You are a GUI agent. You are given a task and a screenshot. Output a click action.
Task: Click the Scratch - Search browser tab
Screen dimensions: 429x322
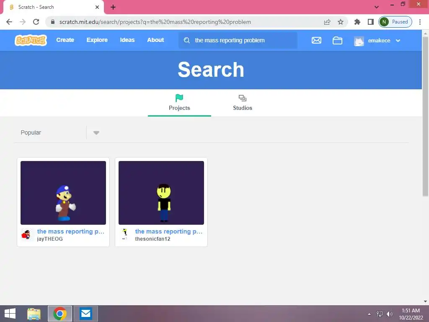pyautogui.click(x=53, y=7)
